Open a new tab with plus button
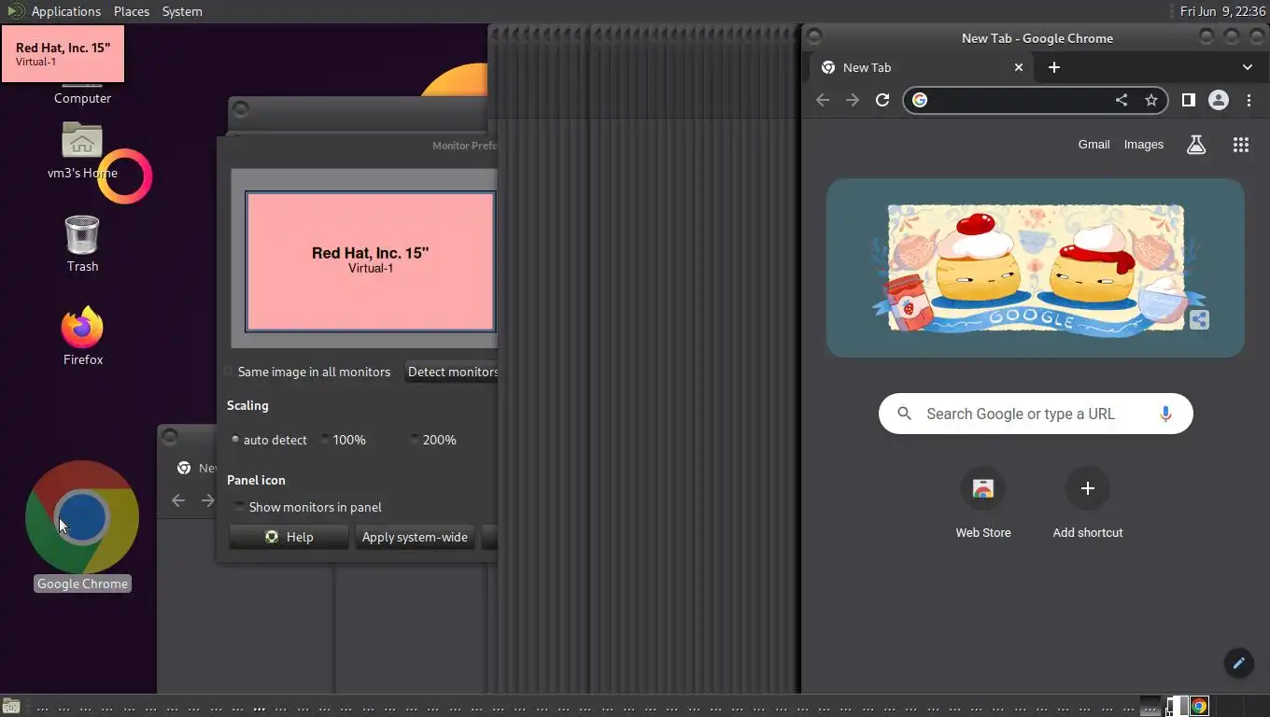 coord(1054,67)
